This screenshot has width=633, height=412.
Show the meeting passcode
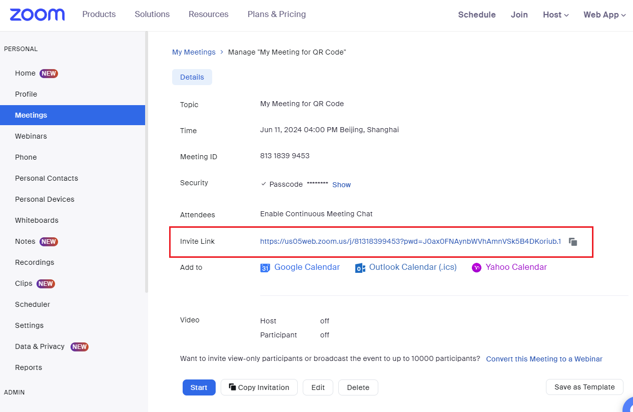click(342, 185)
